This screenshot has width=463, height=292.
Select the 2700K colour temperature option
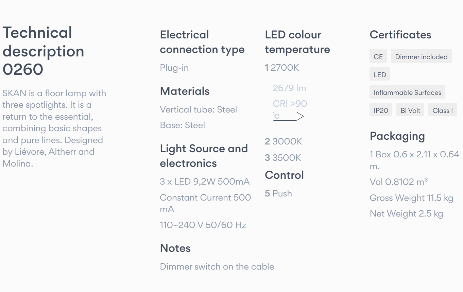click(x=282, y=68)
